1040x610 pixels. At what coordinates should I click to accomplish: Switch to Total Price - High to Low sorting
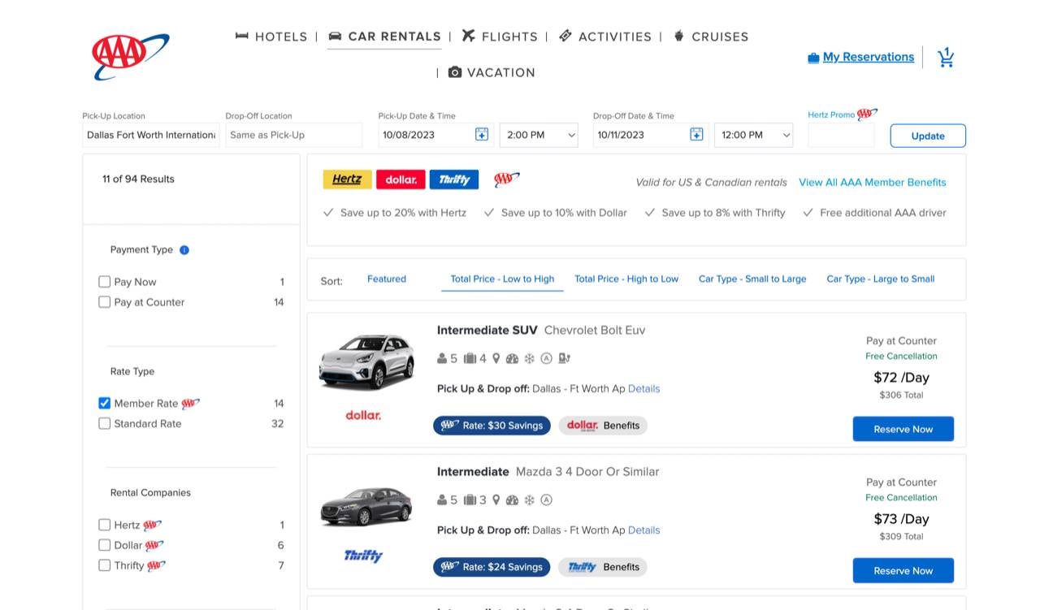click(x=626, y=278)
